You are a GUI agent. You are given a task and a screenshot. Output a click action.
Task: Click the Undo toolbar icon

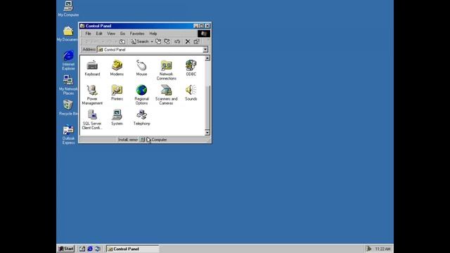[x=177, y=41]
